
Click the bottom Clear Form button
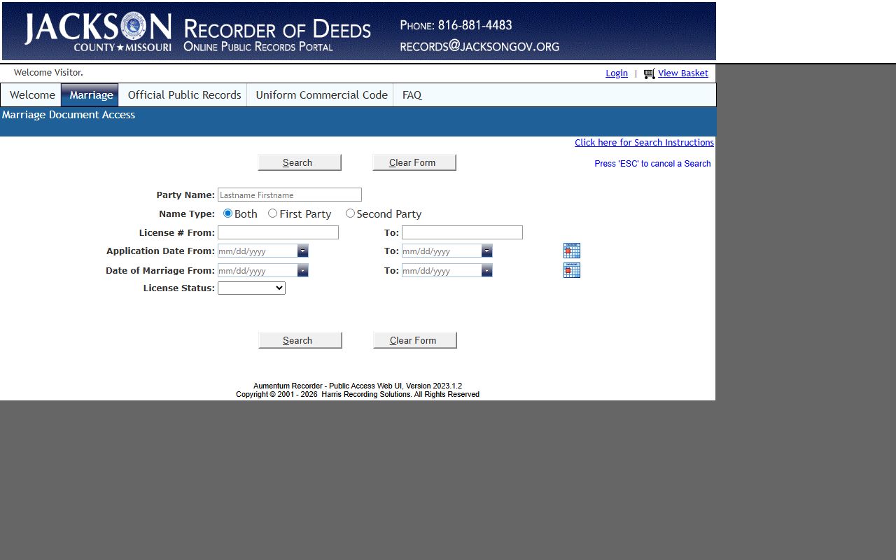point(415,340)
